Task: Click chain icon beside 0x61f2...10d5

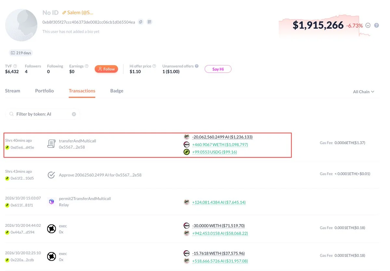Action: [x=7, y=178]
